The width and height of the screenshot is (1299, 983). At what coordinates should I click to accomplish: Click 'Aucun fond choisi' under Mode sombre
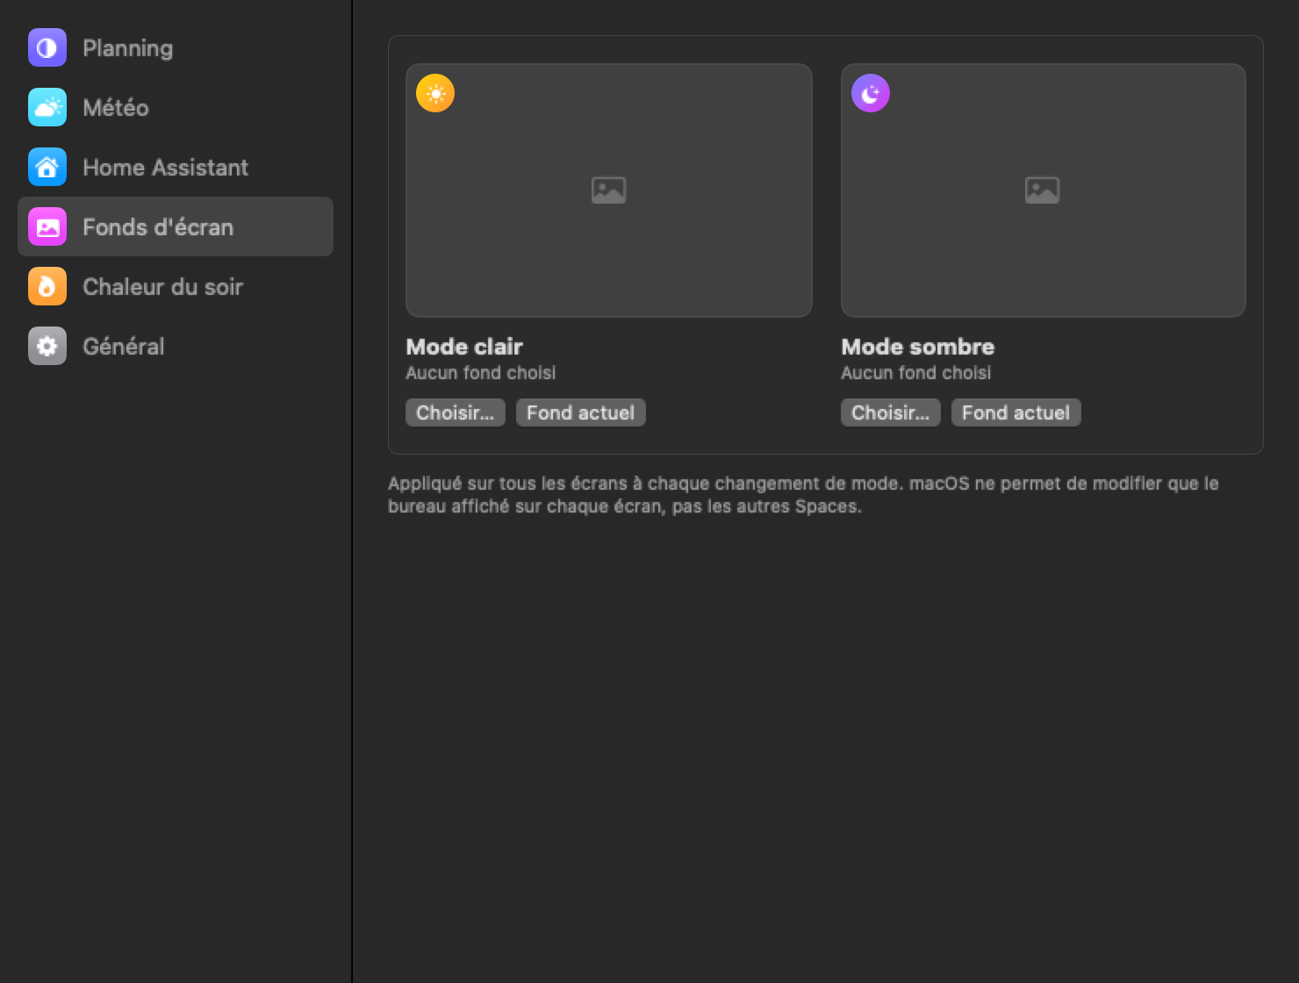point(915,373)
